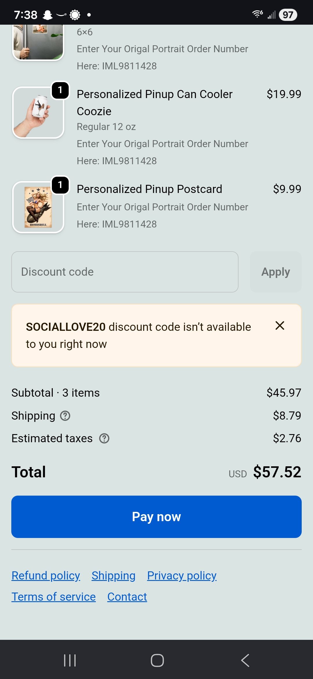
Task: Tap the Apply discount button
Action: 276,272
